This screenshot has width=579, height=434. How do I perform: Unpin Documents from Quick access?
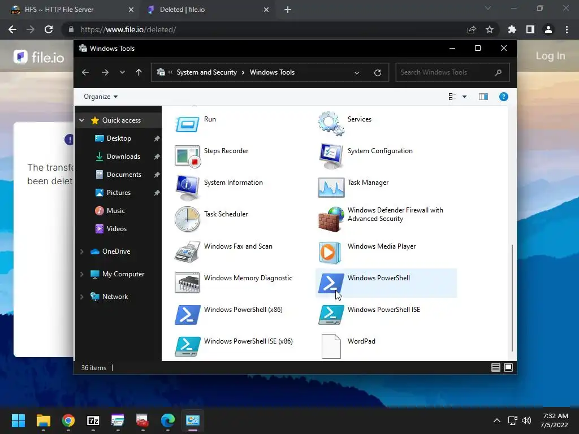coord(157,175)
